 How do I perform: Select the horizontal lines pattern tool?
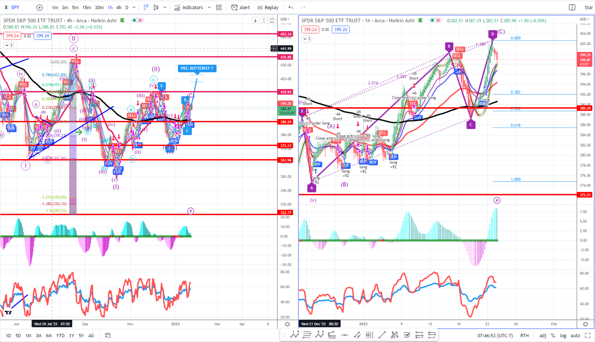[307, 335]
